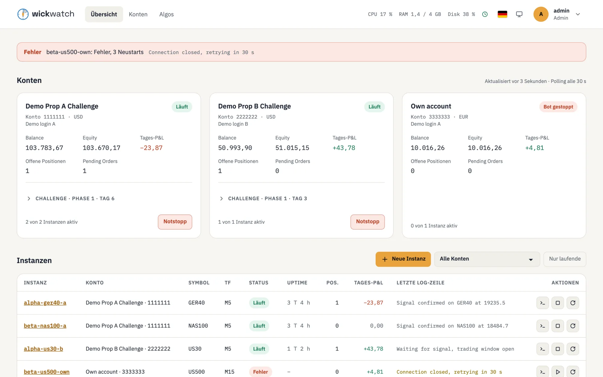Open the Alle Konten dropdown
This screenshot has height=377, width=603.
[487, 259]
